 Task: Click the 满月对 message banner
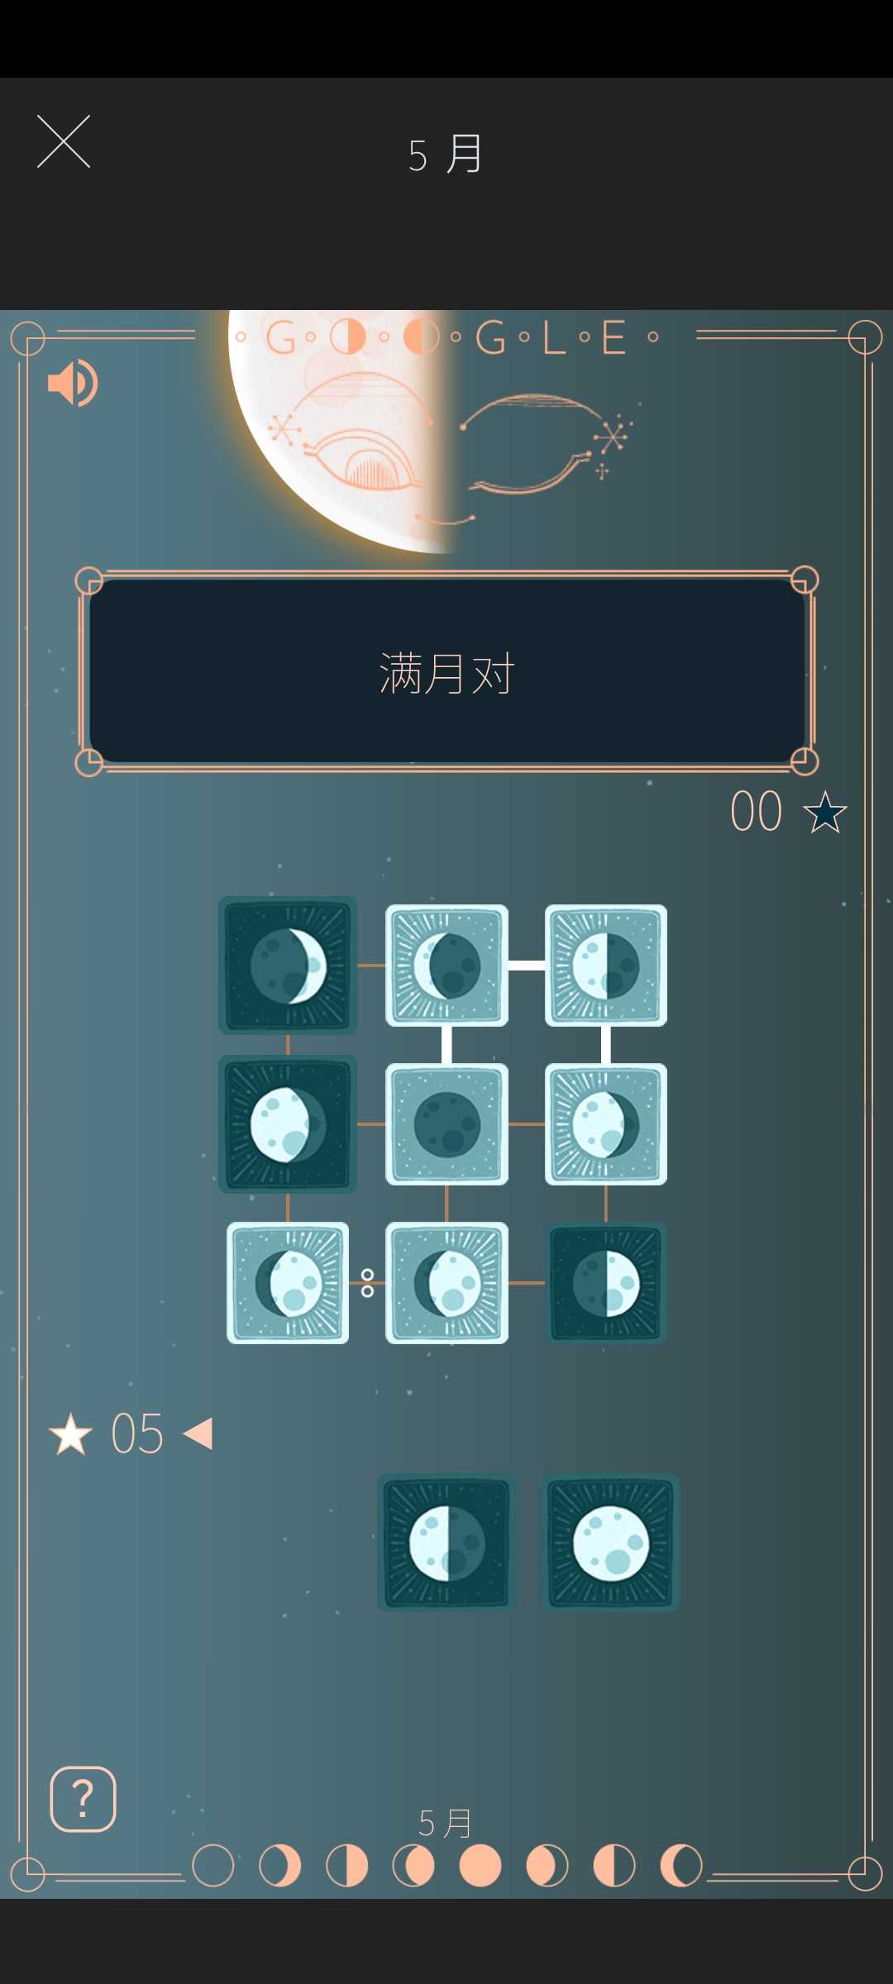point(446,671)
